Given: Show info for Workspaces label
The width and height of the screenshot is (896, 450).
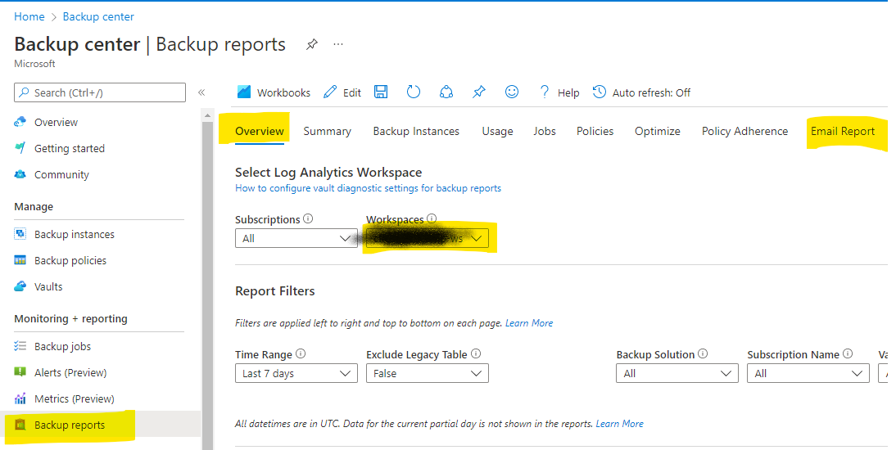Looking at the screenshot, I should [432, 218].
